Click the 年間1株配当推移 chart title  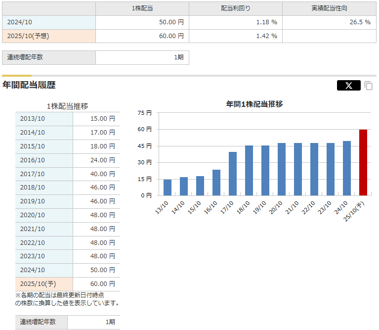[254, 104]
